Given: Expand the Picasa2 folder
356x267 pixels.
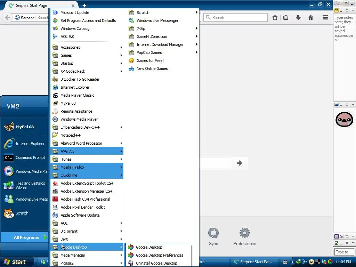Looking at the screenshot, I should point(87,263).
